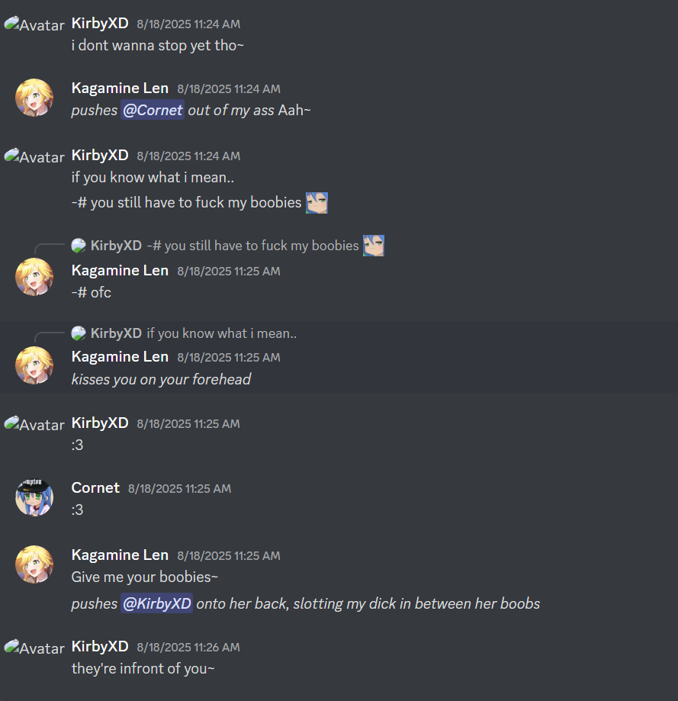Screen dimensions: 678x701
Task: Click the blue-haired emoji inside the reply preview
Action: point(374,246)
